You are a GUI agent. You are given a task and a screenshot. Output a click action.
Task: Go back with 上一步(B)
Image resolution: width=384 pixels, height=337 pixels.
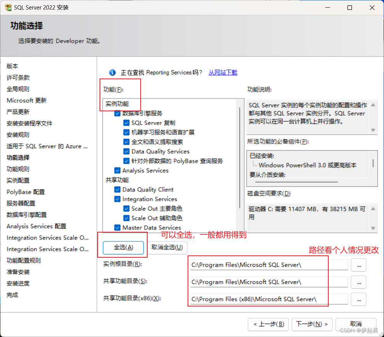coord(268,324)
